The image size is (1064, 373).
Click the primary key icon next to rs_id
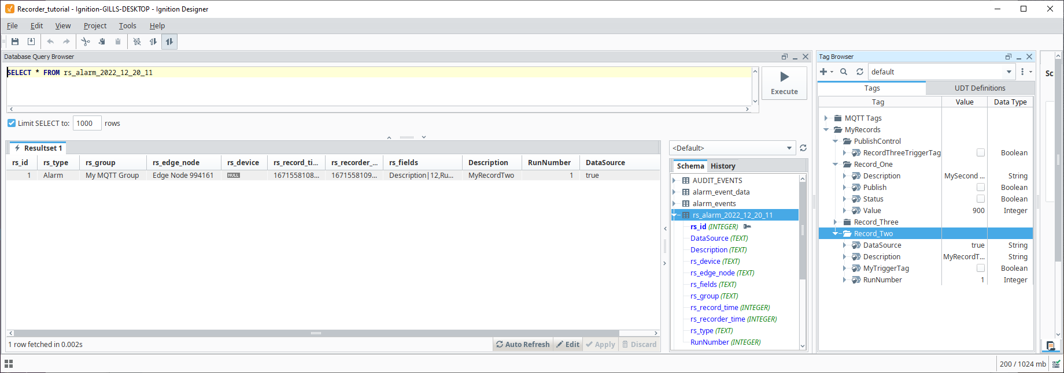point(747,226)
